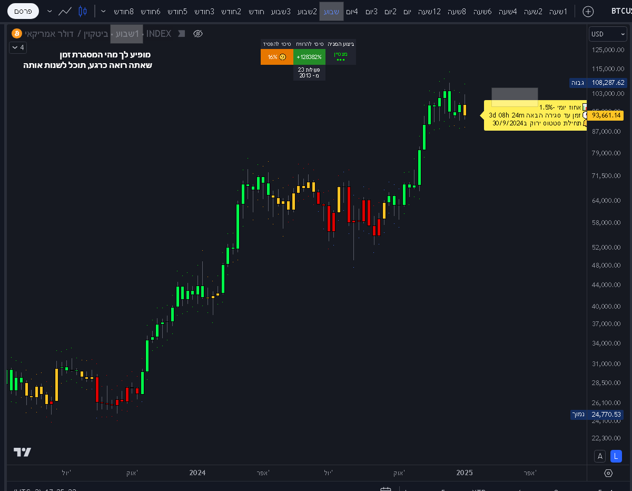
Task: Click the candlestick chart type icon
Action: coord(82,11)
